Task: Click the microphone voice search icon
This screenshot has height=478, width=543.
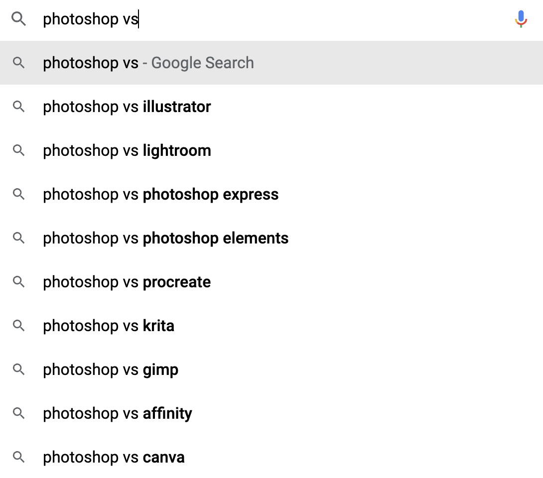Action: click(x=521, y=19)
